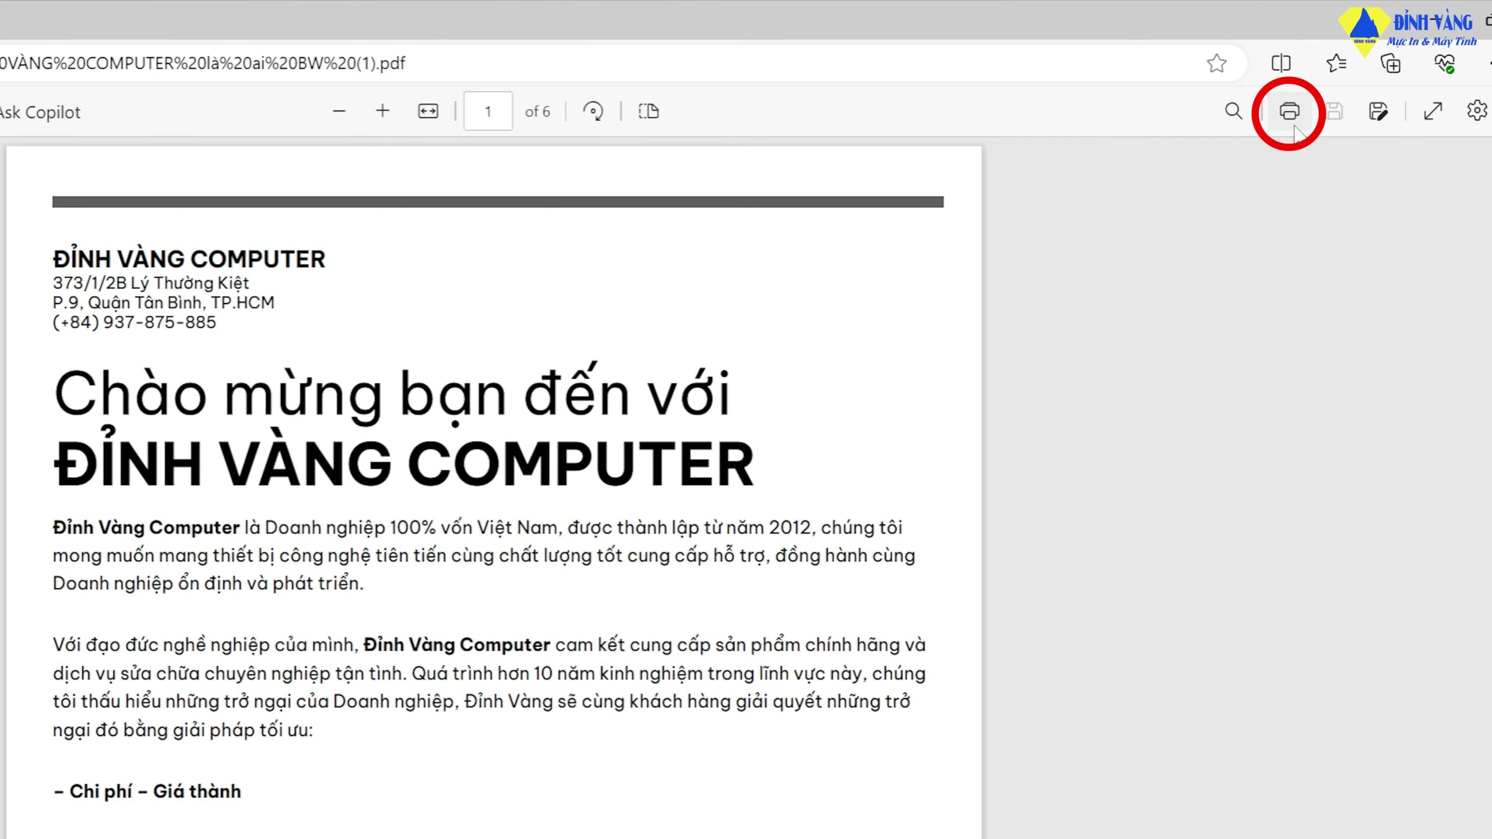Open the Collections icon
This screenshot has height=839, width=1492.
click(1391, 63)
